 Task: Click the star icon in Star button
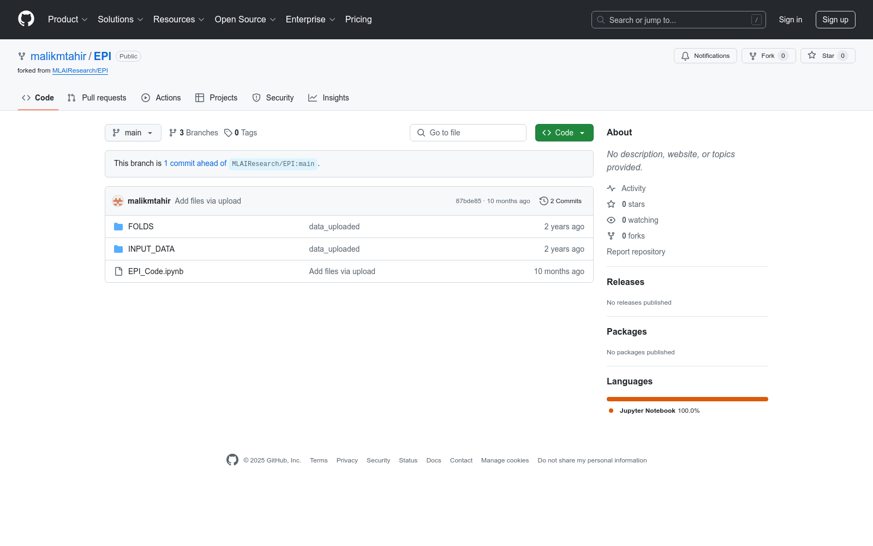click(812, 56)
